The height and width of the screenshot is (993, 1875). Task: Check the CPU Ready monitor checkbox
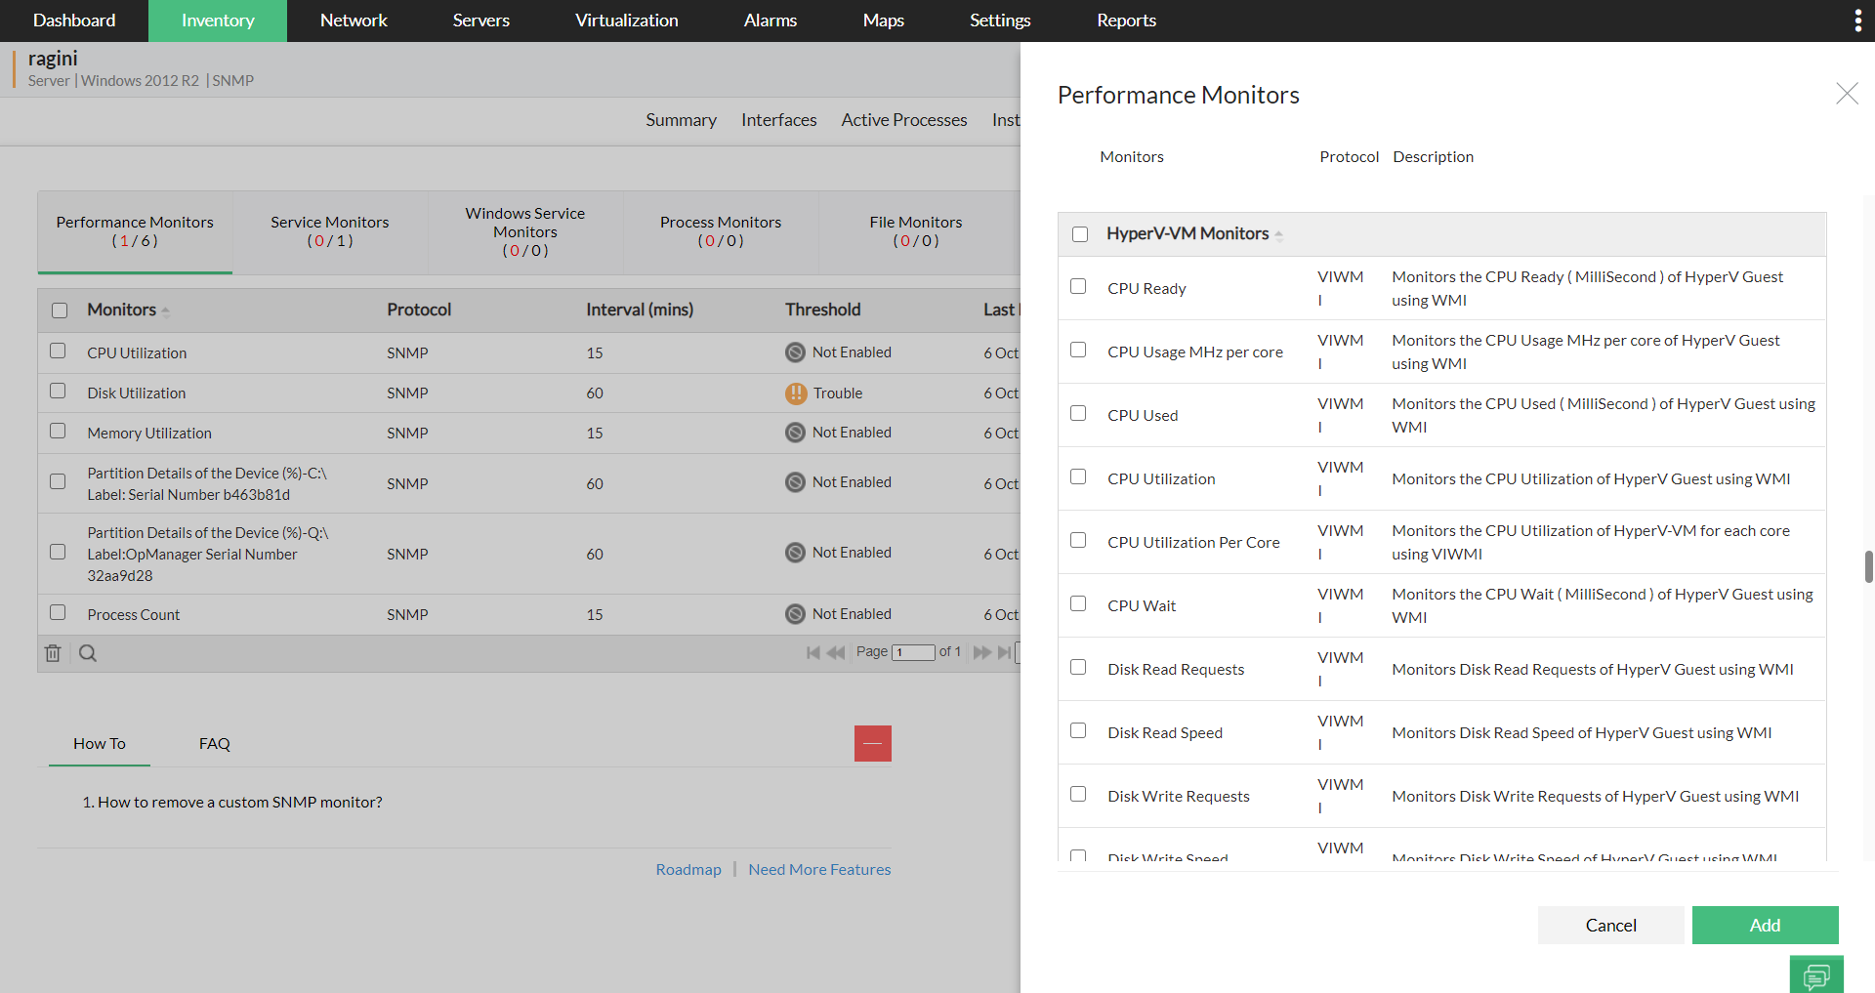click(x=1078, y=287)
